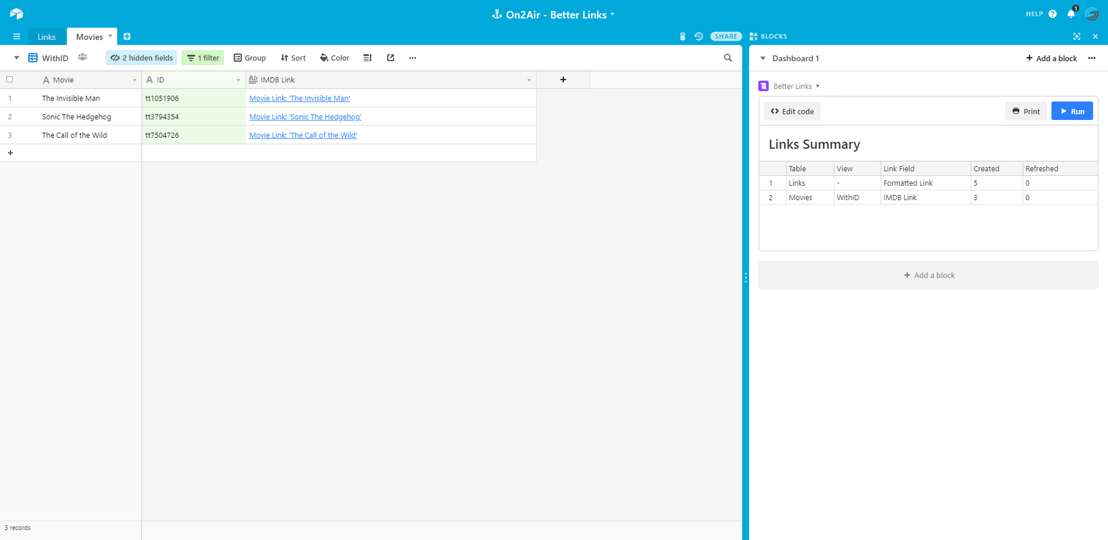Open the Movies table tab
The height and width of the screenshot is (540, 1108).
click(x=89, y=37)
